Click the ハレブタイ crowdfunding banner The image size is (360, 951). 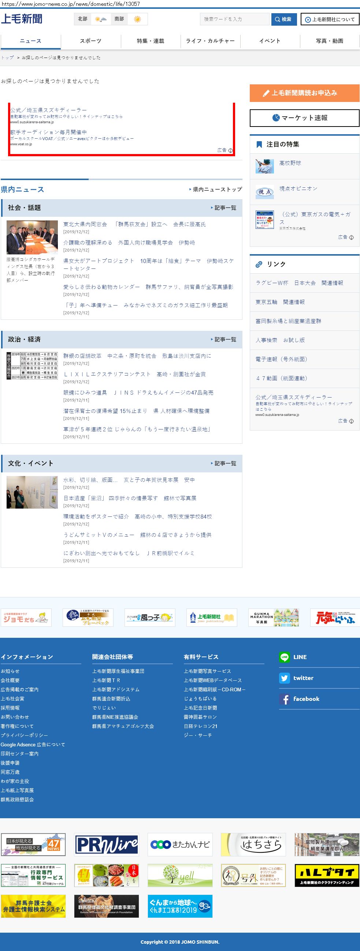click(x=327, y=875)
